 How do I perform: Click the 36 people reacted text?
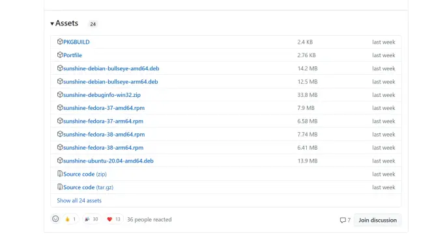pos(149,219)
